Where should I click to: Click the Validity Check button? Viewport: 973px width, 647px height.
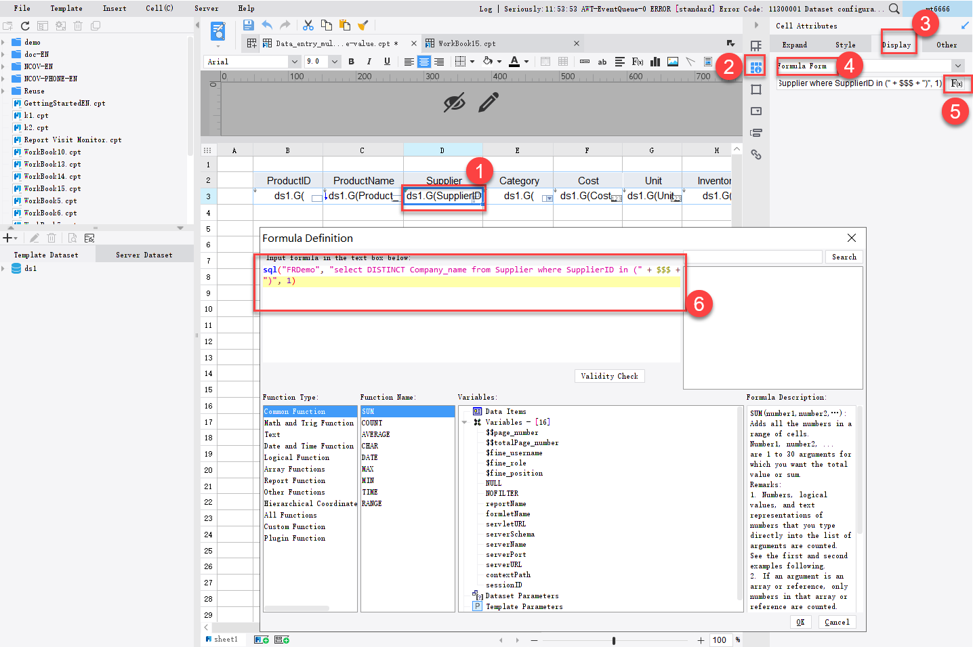(609, 376)
